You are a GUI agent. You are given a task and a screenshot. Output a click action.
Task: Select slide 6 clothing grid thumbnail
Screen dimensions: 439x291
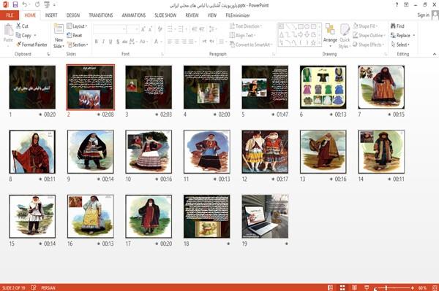click(x=323, y=87)
